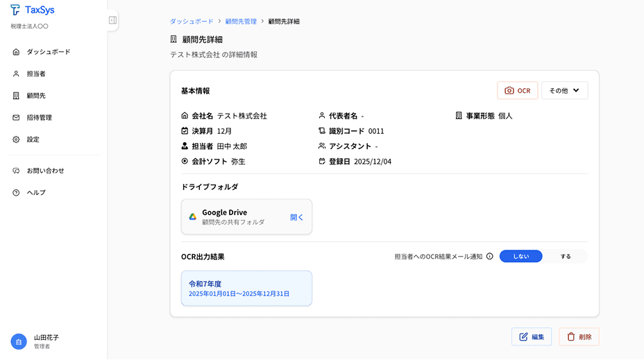Screen dimensions: 644x360
Task: Collapse the sidebar with the panel icon
Action: [112, 20]
